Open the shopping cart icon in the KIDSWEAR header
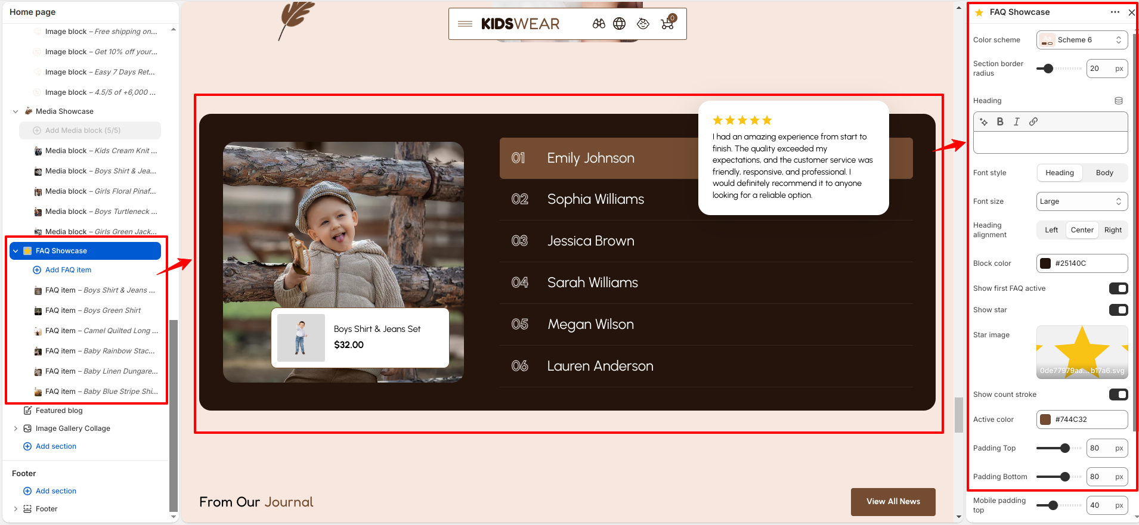Image resolution: width=1139 pixels, height=525 pixels. point(668,23)
